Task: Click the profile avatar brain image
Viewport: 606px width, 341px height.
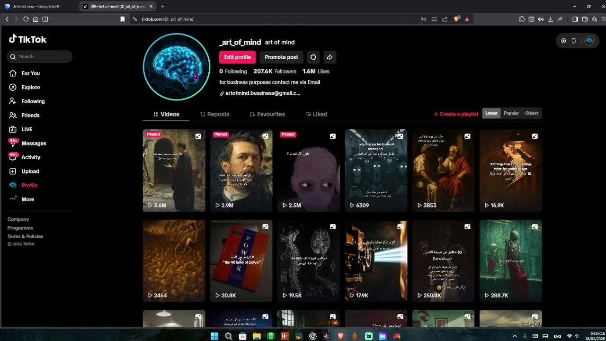Action: 177,67
